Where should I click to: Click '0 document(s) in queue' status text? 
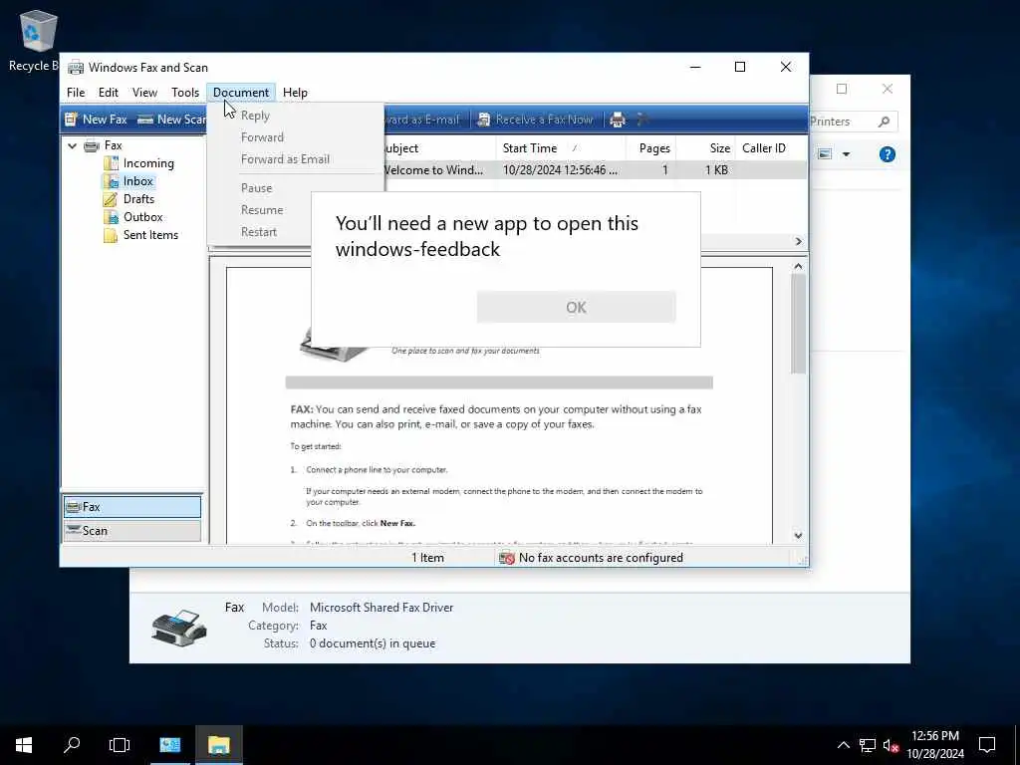click(373, 643)
